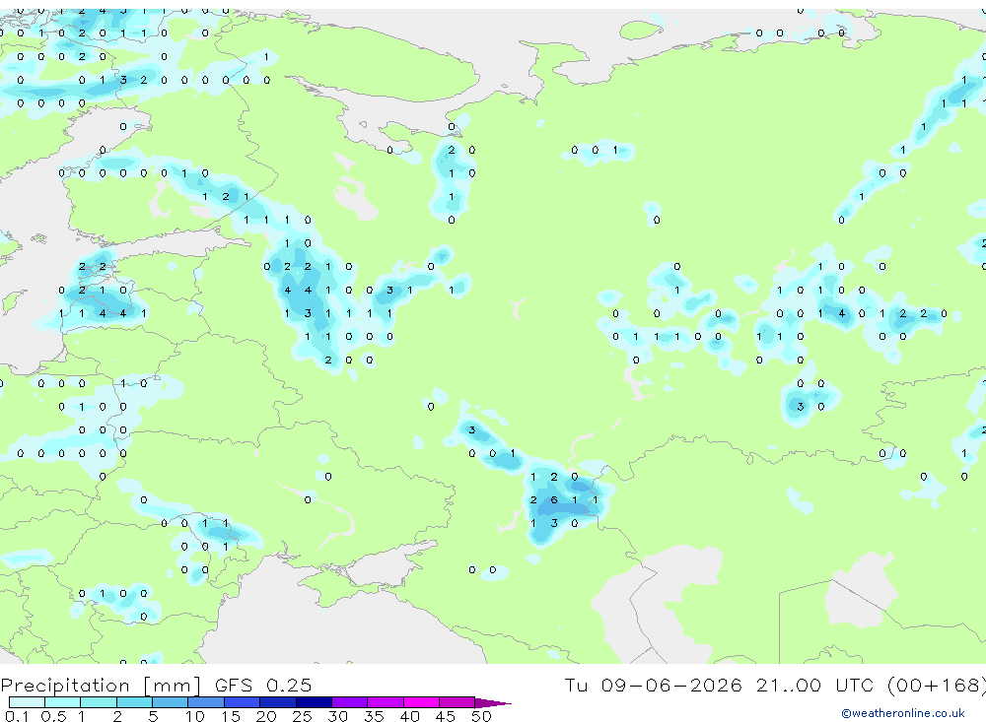Pick the lightest 0.1–0.5 mm legend swatch
This screenshot has height=722, width=986.
pos(27,702)
